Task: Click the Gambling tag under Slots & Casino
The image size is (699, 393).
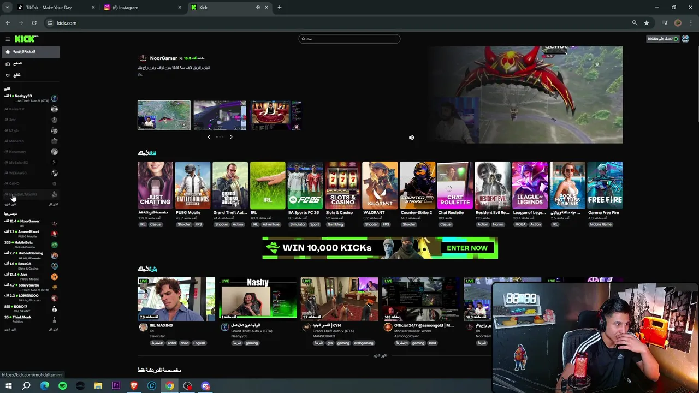Action: pyautogui.click(x=335, y=224)
